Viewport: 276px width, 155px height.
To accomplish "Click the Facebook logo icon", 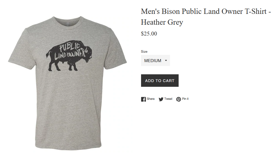I will tap(143, 99).
